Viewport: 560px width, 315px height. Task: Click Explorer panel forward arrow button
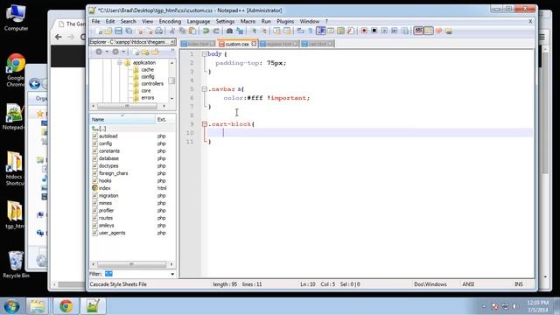[115, 52]
